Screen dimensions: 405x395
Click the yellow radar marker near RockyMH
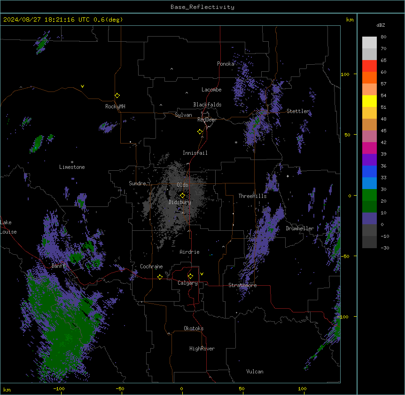point(117,96)
